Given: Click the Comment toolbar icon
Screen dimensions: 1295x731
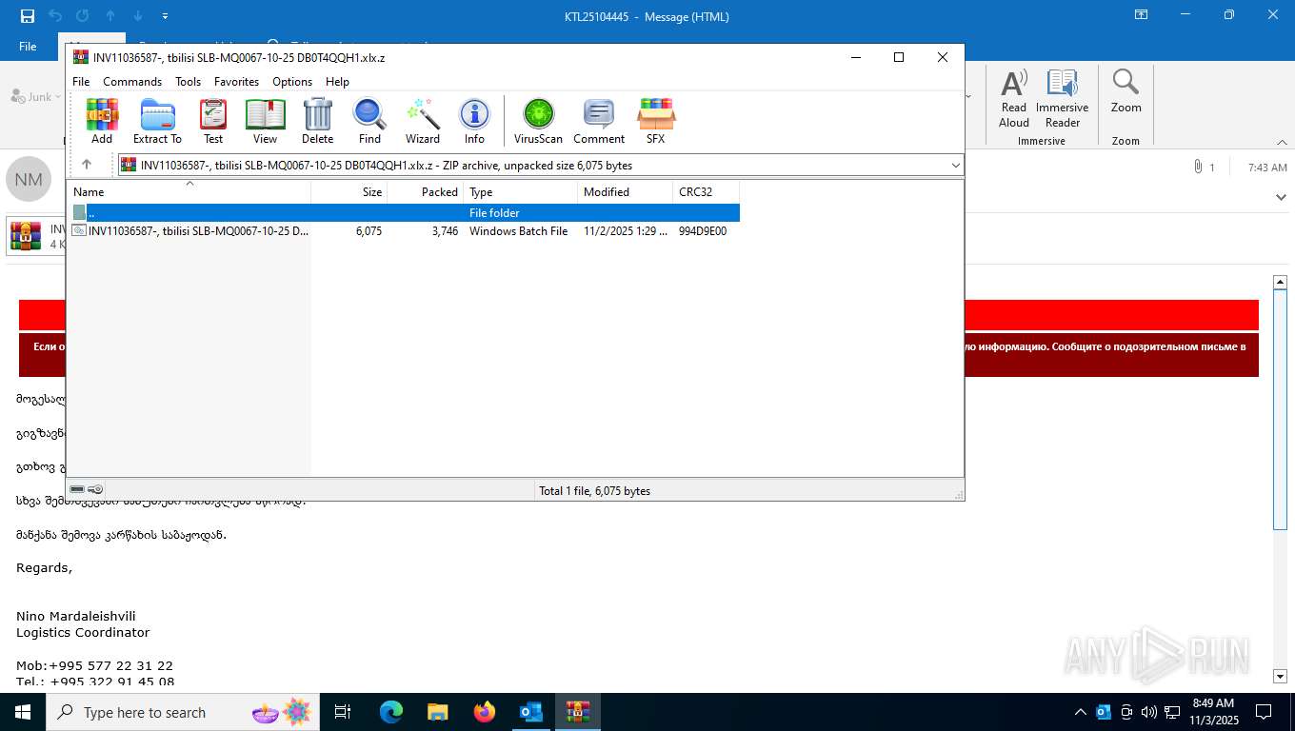Looking at the screenshot, I should click(599, 121).
